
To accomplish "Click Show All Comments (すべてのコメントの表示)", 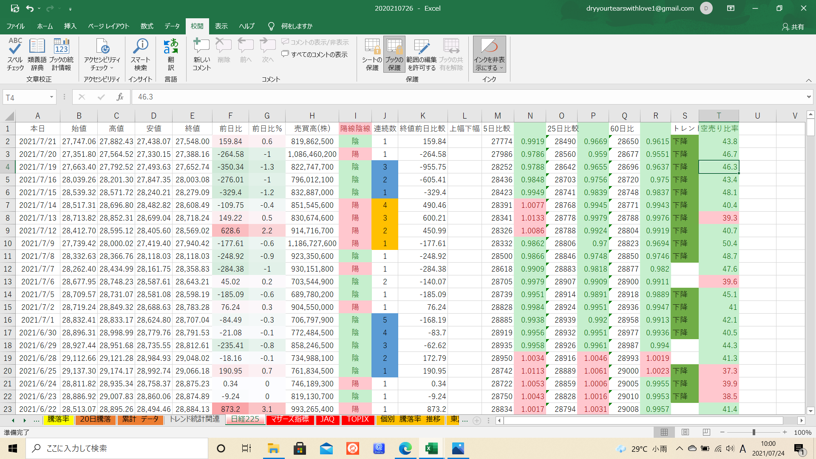I will [315, 54].
